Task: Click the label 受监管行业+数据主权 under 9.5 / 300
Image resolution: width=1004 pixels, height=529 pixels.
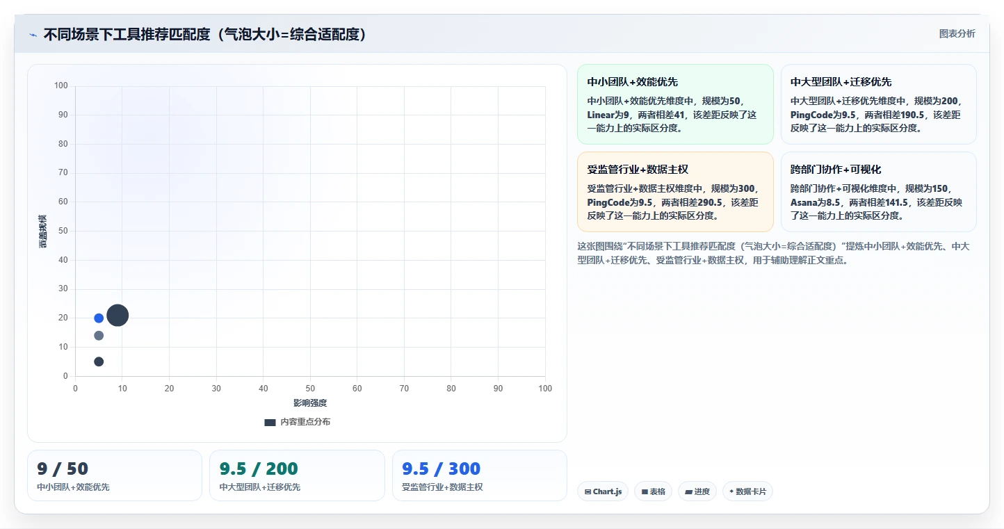Action: click(442, 487)
